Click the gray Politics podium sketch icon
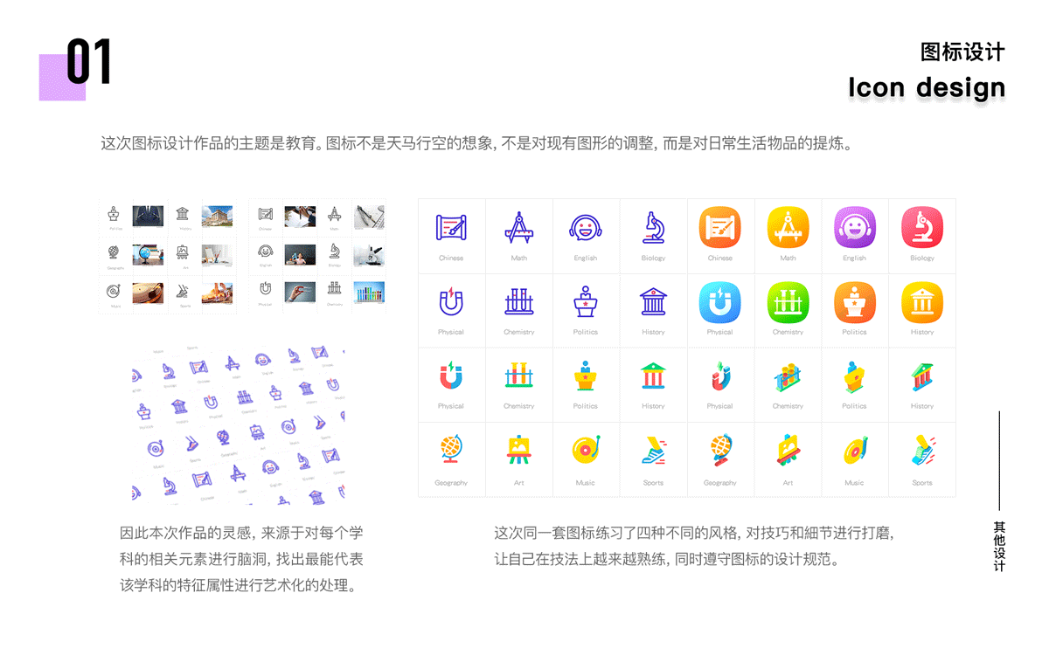This screenshot has width=1049, height=655. click(x=114, y=213)
